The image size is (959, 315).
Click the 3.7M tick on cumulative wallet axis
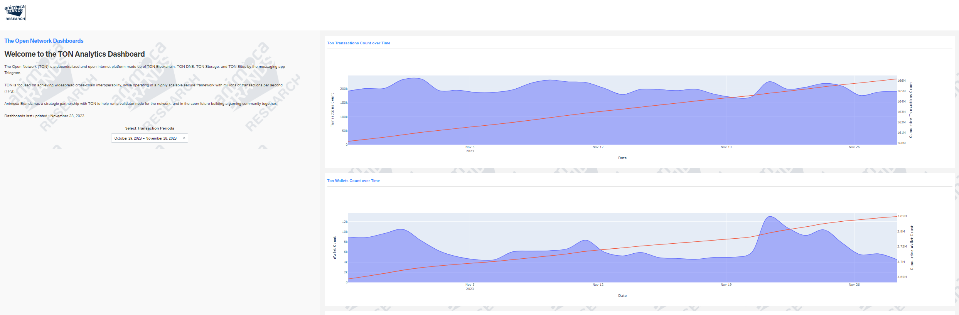click(x=901, y=262)
